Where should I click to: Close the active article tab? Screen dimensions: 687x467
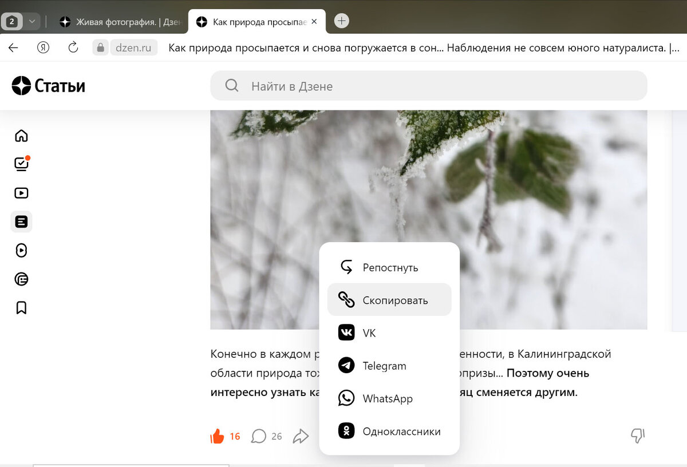[x=314, y=22]
